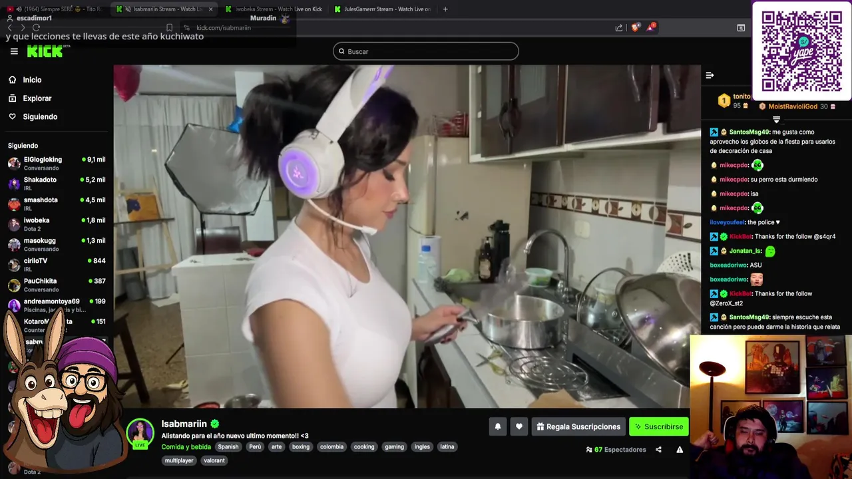This screenshot has height=479, width=852.
Task: Open andreamontoya69 channel in following list
Action: (x=57, y=305)
